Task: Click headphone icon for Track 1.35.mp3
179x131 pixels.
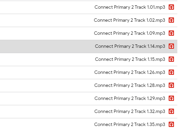Action: [171, 124]
